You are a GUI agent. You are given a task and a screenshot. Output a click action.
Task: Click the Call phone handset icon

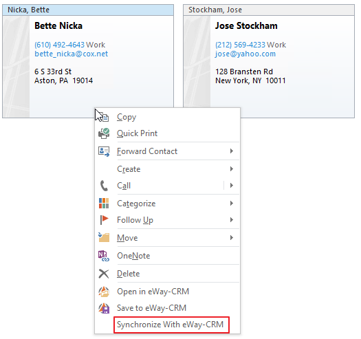(x=104, y=186)
